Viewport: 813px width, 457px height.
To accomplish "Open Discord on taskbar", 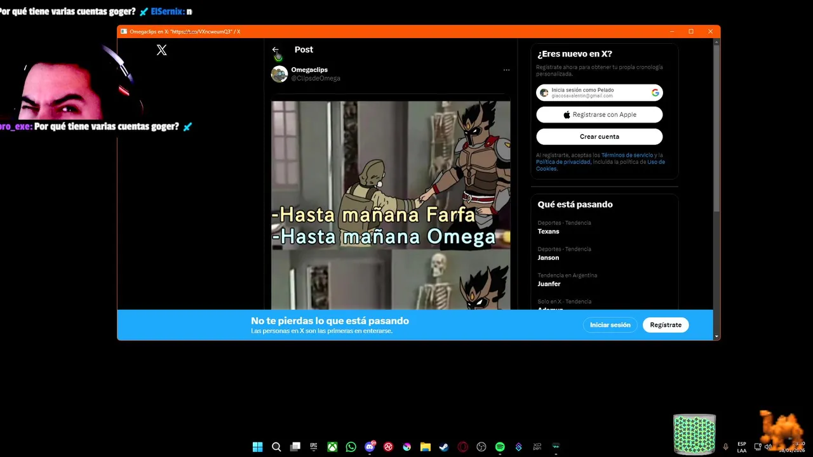I will coord(370,447).
